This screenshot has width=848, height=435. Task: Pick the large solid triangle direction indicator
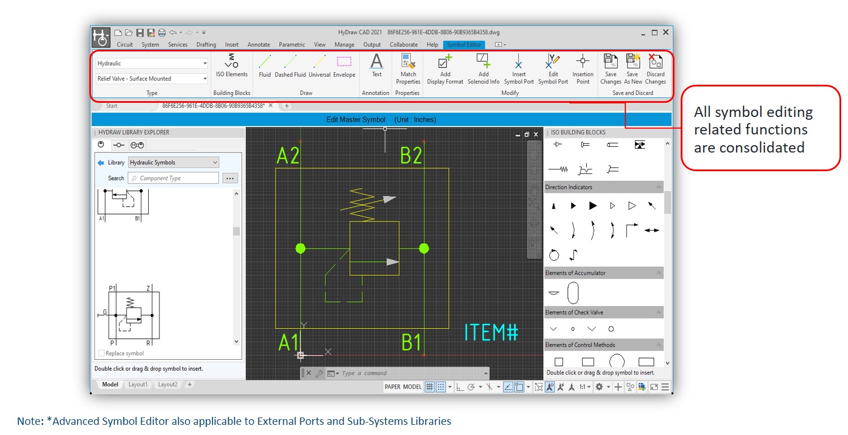click(x=592, y=206)
